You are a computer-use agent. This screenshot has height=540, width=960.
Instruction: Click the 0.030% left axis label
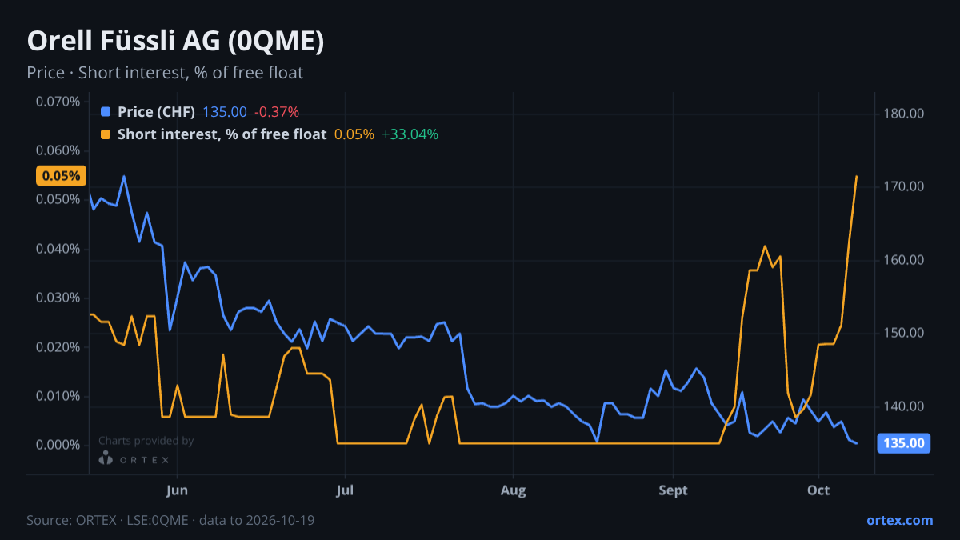point(58,298)
